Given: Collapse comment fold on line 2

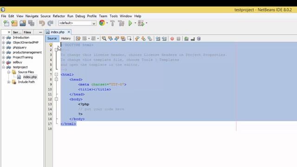Looking at the screenshot, I should (57, 50).
